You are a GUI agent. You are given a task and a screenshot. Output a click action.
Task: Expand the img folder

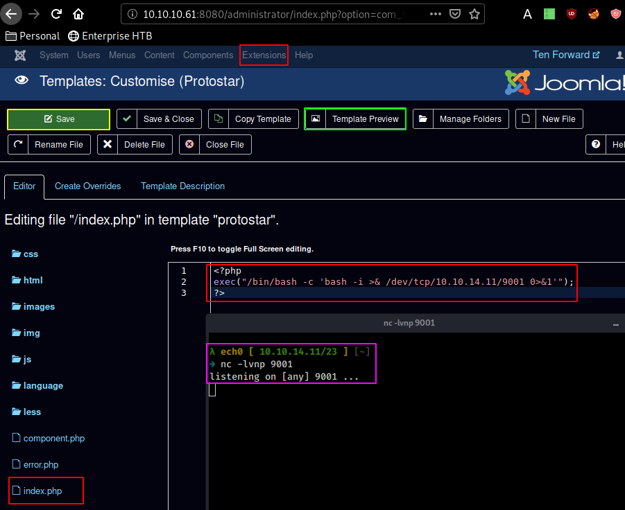pyautogui.click(x=26, y=333)
